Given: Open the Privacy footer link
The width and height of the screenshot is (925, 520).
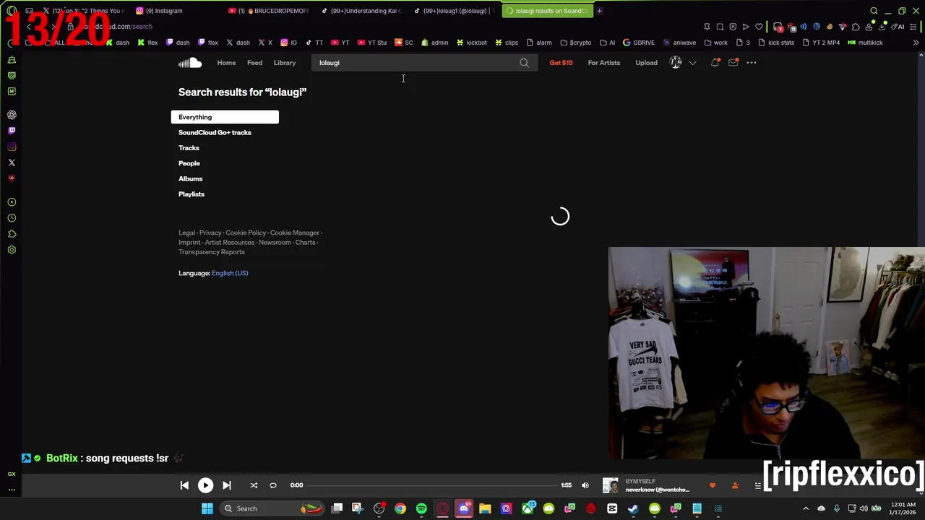Looking at the screenshot, I should point(210,233).
